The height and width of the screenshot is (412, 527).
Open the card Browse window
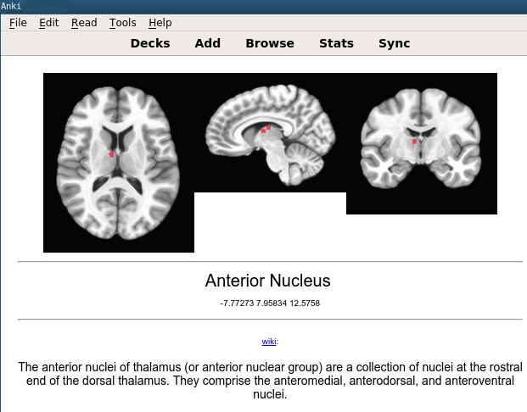tap(270, 43)
